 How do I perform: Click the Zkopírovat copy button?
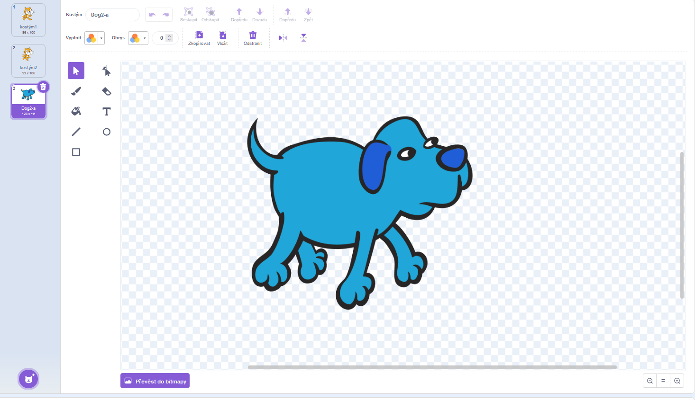[x=199, y=38]
